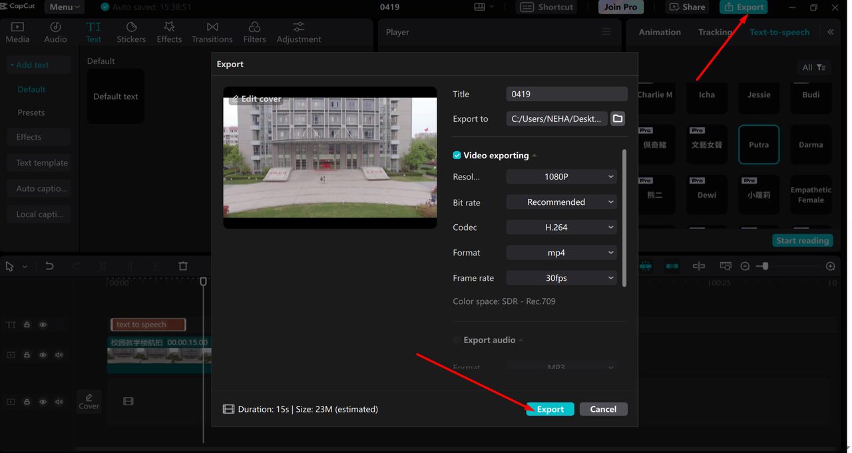
Task: Open the Transitions panel icon
Action: (x=212, y=32)
